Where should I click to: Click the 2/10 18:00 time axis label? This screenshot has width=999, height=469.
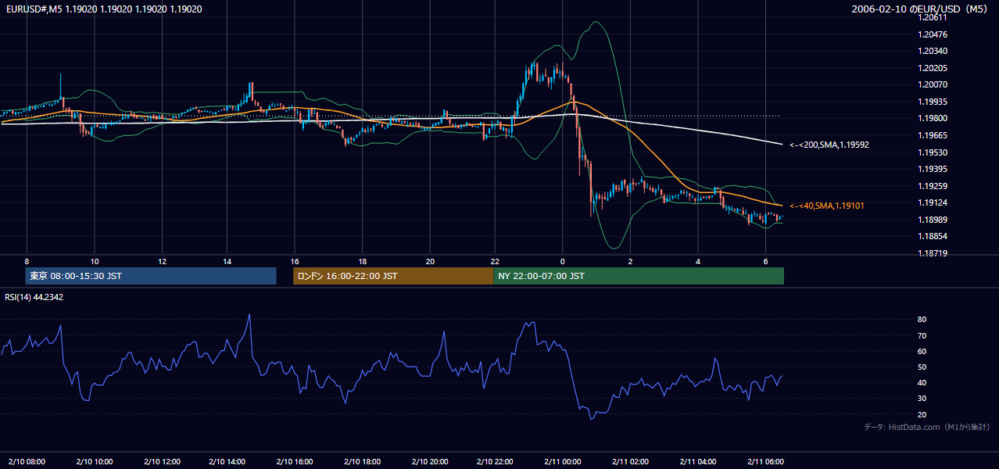tap(362, 461)
